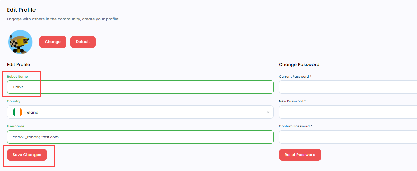Save Changes to the profile
417x171 pixels.
tap(27, 155)
